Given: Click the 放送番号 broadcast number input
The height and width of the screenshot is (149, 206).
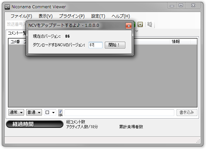Looking at the screenshot, I should pyautogui.click(x=16, y=24).
